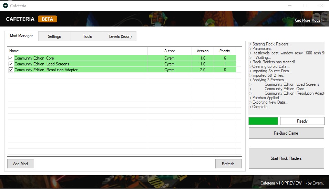Select 'Community Edition: Resolution Adapter' row name
This screenshot has height=189, width=329.
coord(46,70)
